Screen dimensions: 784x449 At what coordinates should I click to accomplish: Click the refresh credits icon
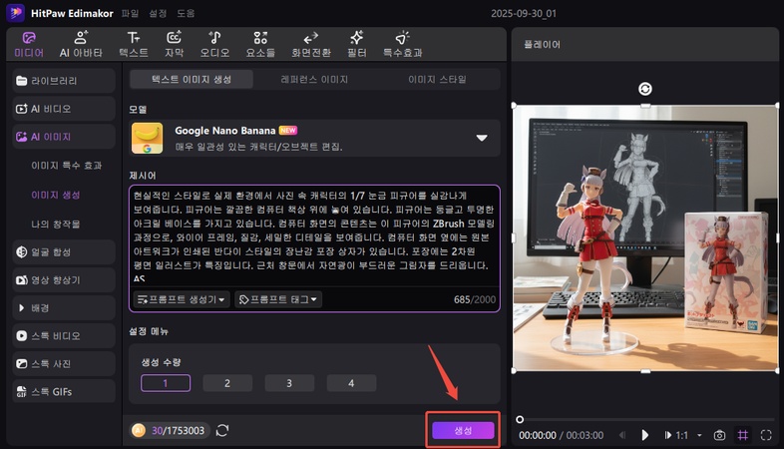(x=222, y=430)
